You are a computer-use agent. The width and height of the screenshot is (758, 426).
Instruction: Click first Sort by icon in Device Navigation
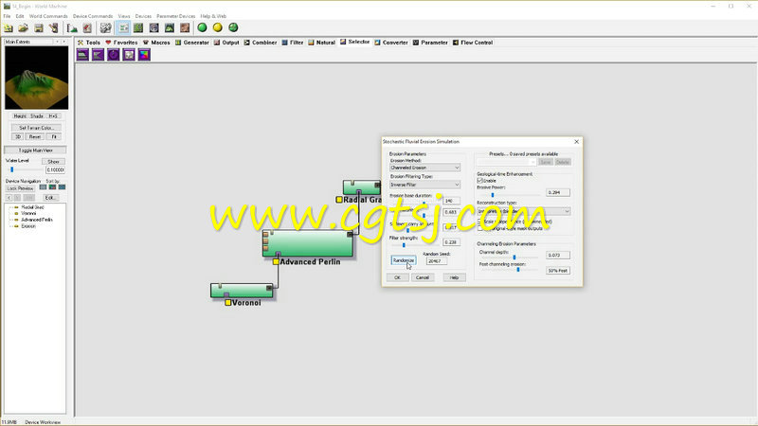coord(43,187)
